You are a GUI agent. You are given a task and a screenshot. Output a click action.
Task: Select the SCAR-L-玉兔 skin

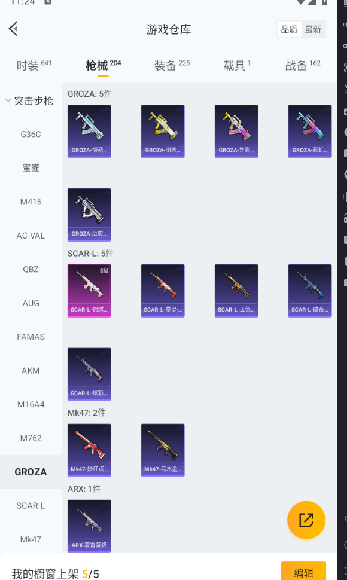point(236,291)
